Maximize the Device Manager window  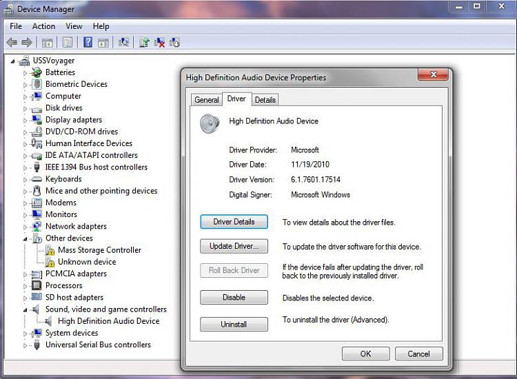[477, 6]
